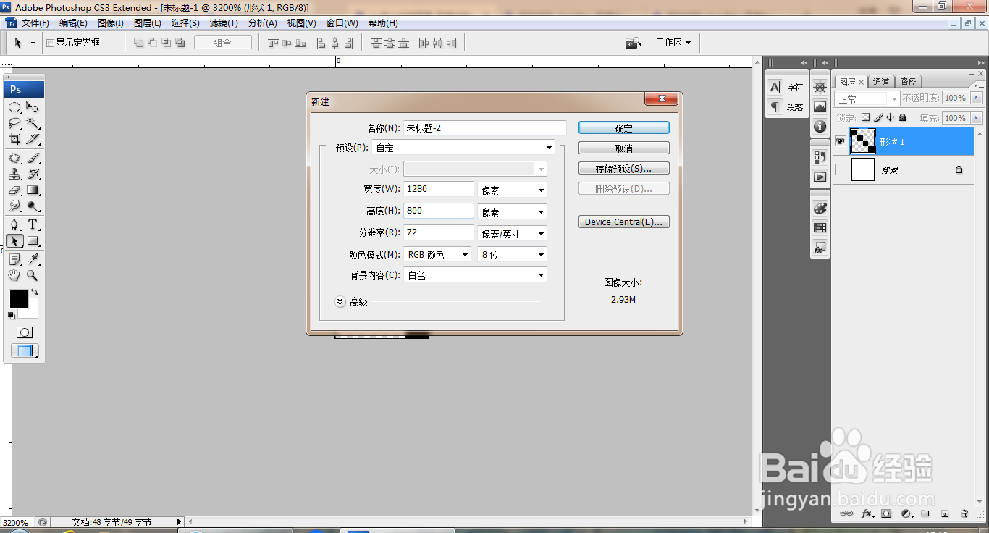The width and height of the screenshot is (989, 533).
Task: Open the width unit dropdown
Action: [512, 190]
